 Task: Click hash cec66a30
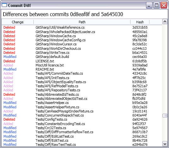pyautogui.click(x=139, y=57)
